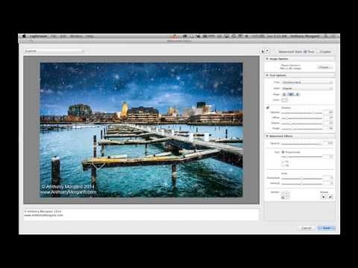358x268 pixels.
Task: Open the Apple menu
Action: click(24, 36)
